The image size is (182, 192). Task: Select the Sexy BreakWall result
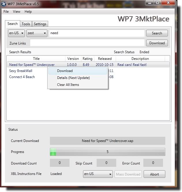21,71
